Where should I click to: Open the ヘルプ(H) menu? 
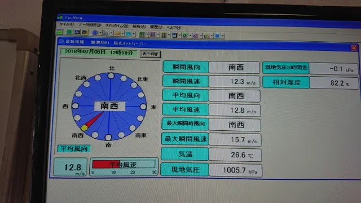click(174, 27)
